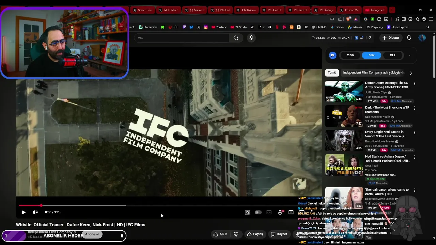Screen dimensions: 436x245
Task: Open a new browser tab
Action: click(392, 10)
